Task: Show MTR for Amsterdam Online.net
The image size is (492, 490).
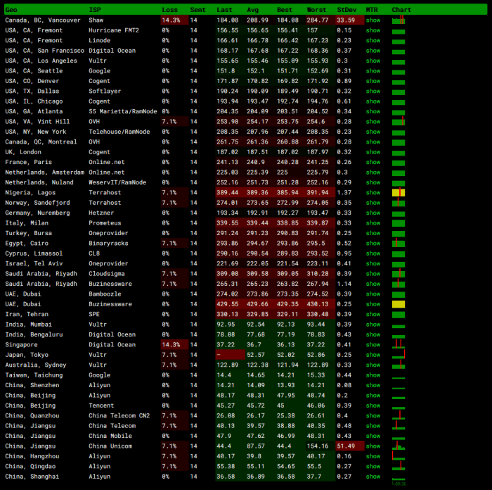Action: tap(373, 172)
